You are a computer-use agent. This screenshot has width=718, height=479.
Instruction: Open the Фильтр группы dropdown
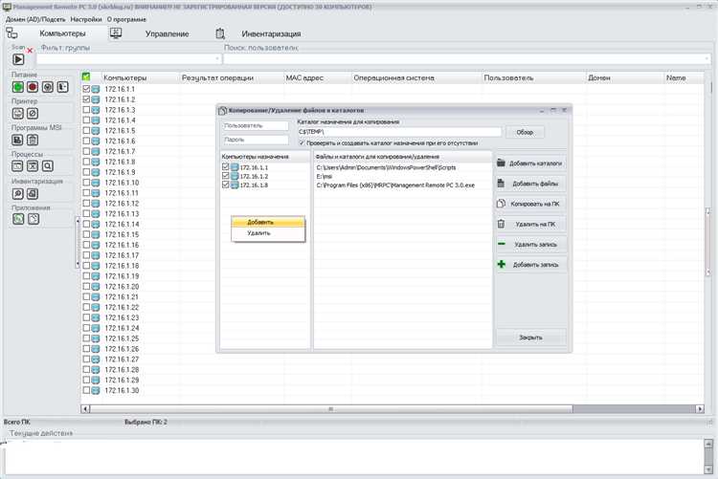tap(217, 59)
